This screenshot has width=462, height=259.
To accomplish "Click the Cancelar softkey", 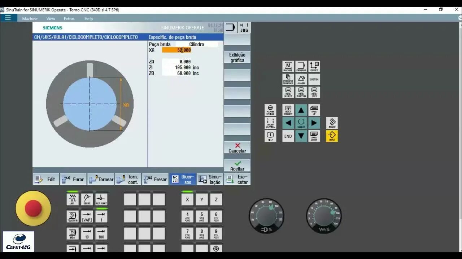I will pos(237,148).
